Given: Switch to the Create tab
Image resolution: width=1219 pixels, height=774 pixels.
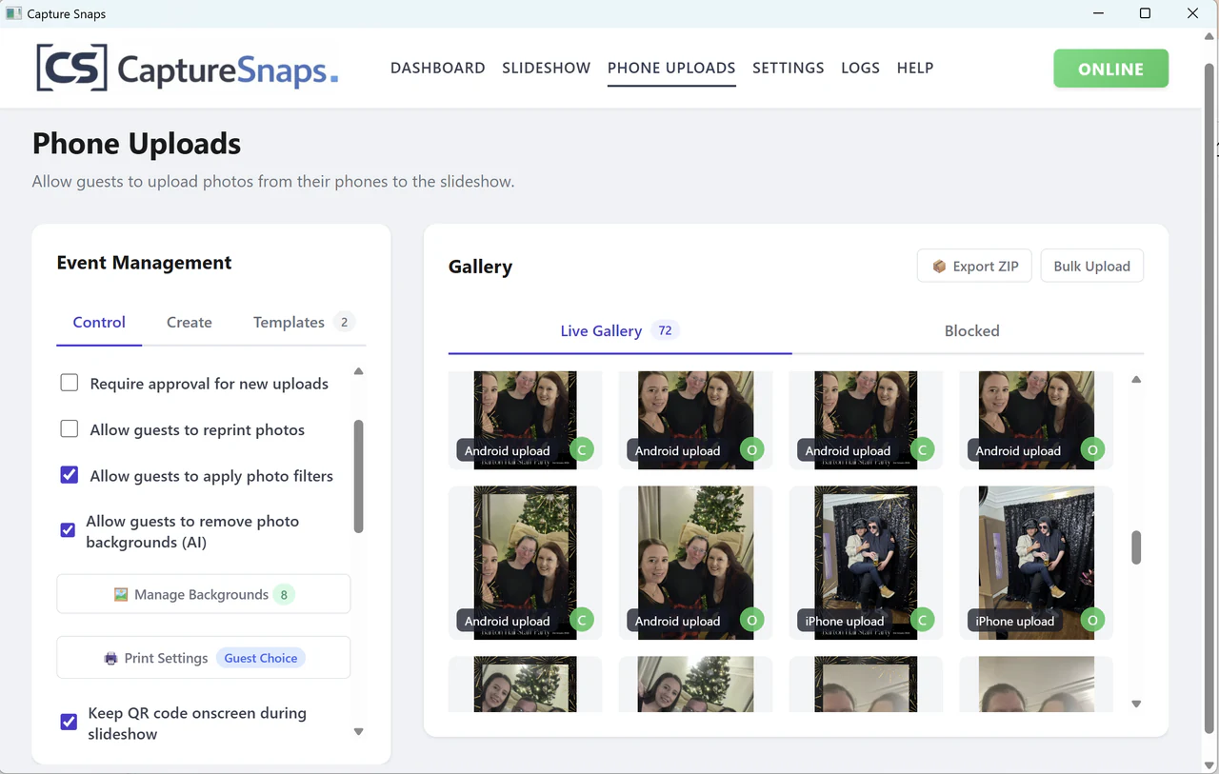Looking at the screenshot, I should tap(190, 322).
